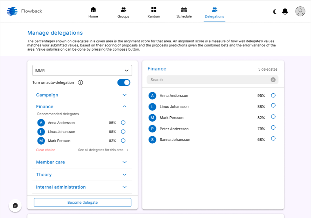The image size is (311, 218).
Task: Click the Clear choice link
Action: (x=46, y=150)
